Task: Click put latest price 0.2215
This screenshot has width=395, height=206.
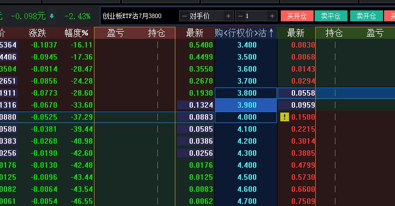Action: (x=303, y=129)
